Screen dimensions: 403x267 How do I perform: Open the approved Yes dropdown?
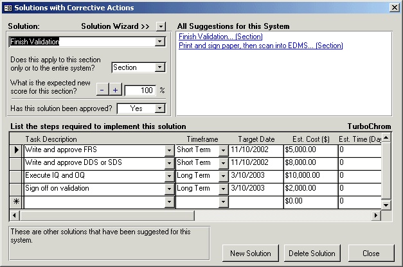click(x=160, y=108)
